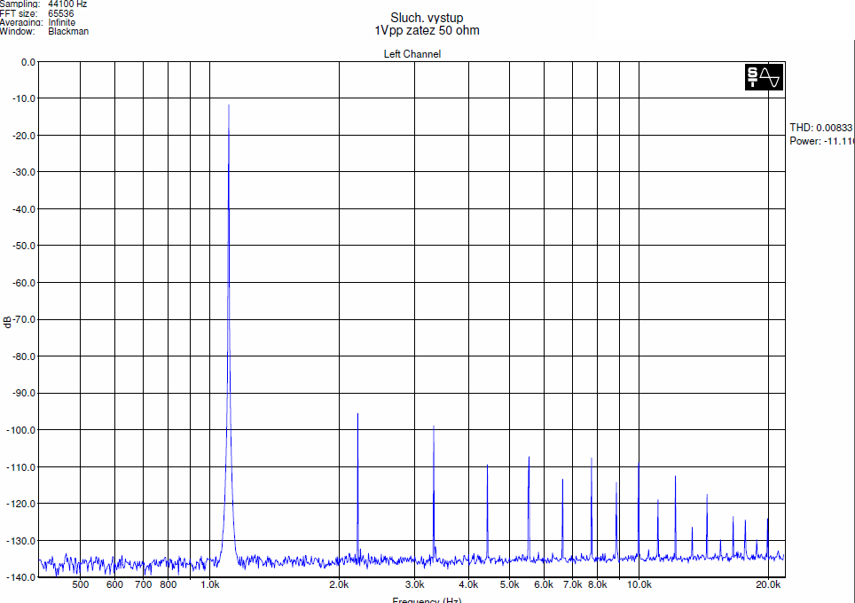
Task: Click the -20.0 dB axis label
Action: pyautogui.click(x=24, y=135)
